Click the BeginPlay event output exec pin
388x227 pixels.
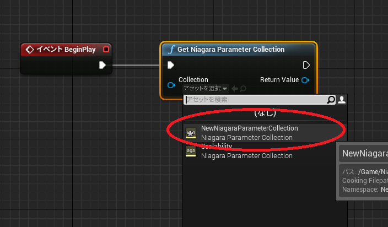102,65
